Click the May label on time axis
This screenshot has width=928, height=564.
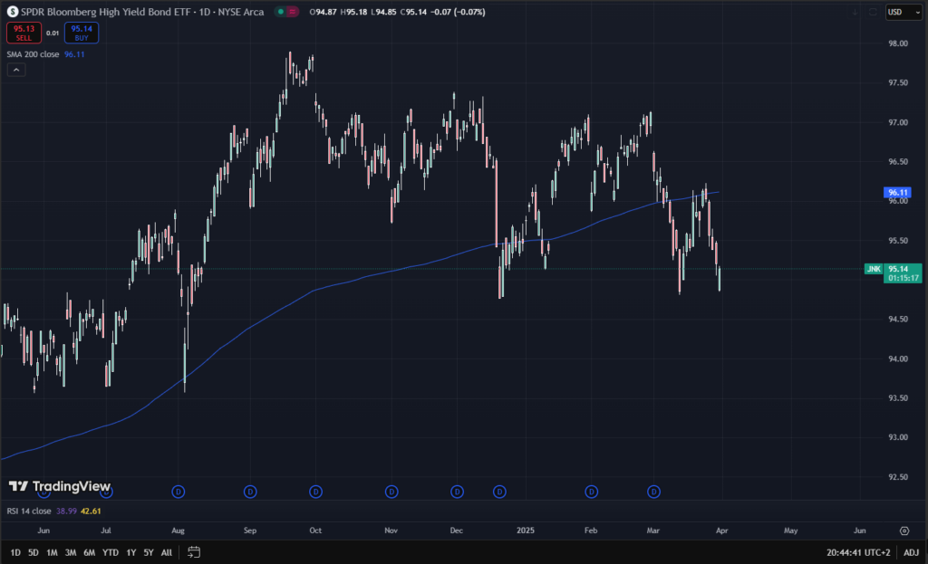pos(790,531)
